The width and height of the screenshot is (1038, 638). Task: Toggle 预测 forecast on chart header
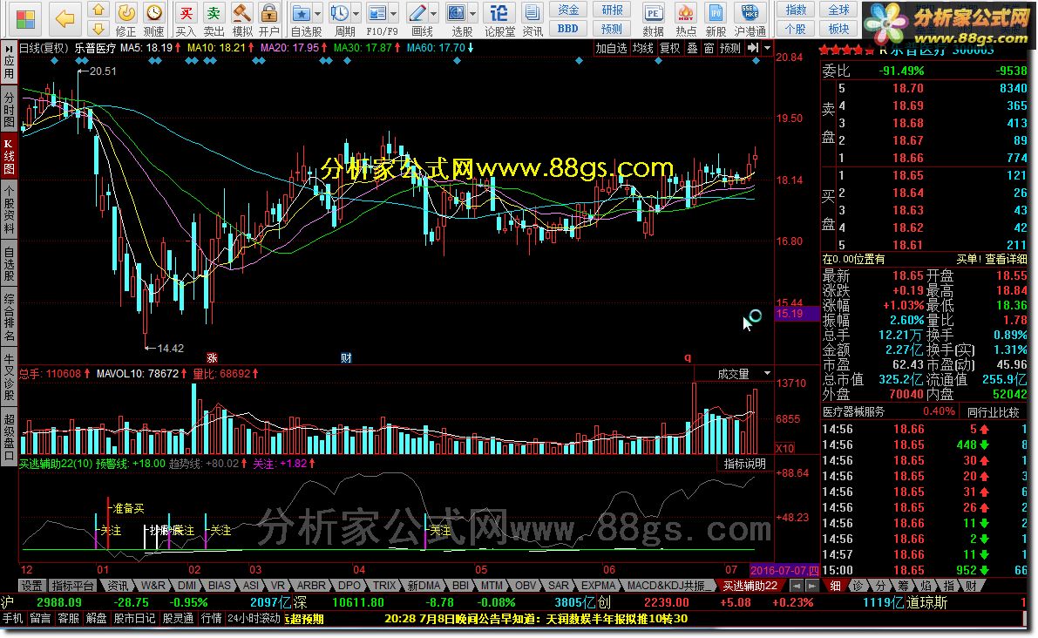pyautogui.click(x=730, y=48)
